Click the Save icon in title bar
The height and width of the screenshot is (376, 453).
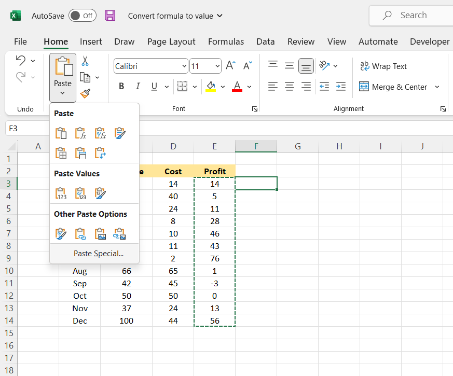tap(110, 16)
